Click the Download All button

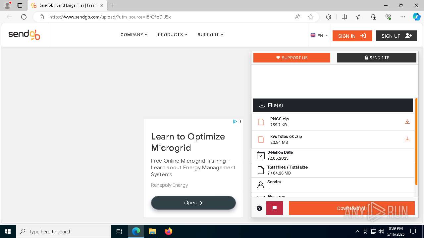pos(351,208)
